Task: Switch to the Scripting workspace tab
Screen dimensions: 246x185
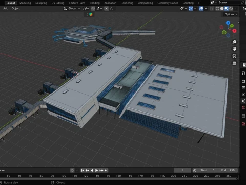Action: (188, 3)
